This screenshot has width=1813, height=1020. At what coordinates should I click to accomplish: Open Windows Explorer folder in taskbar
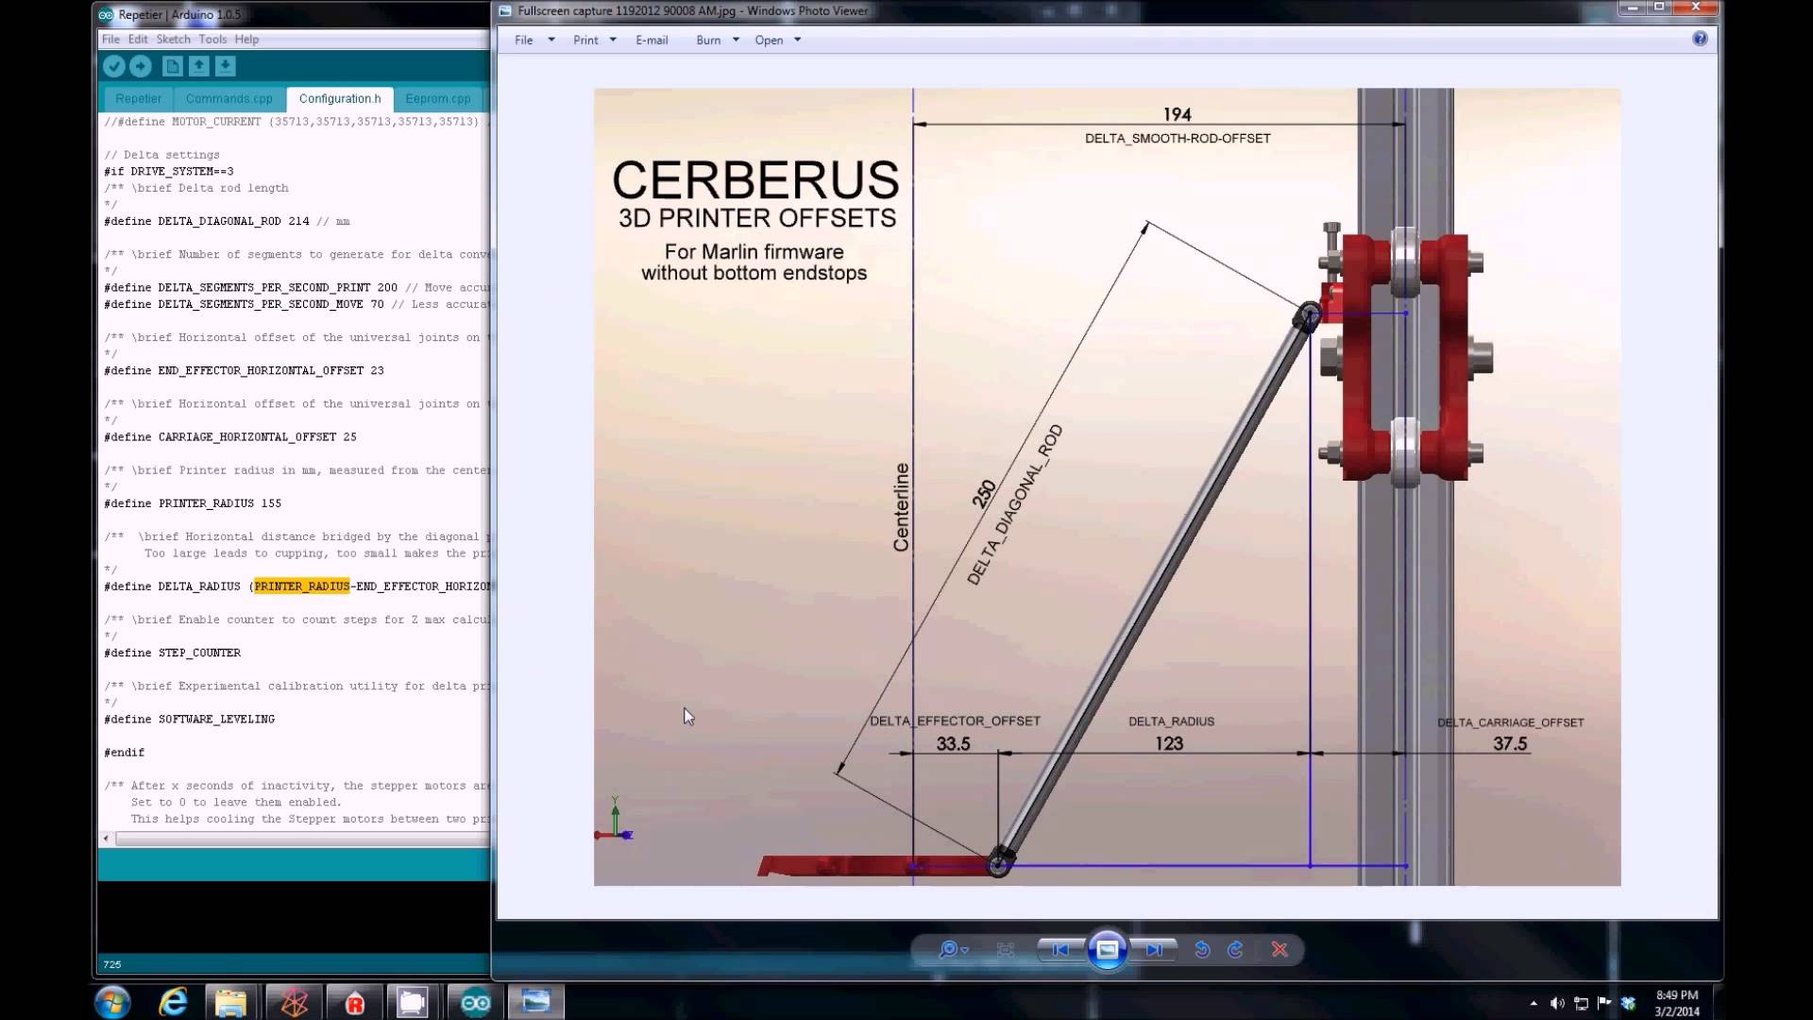coord(230,1001)
